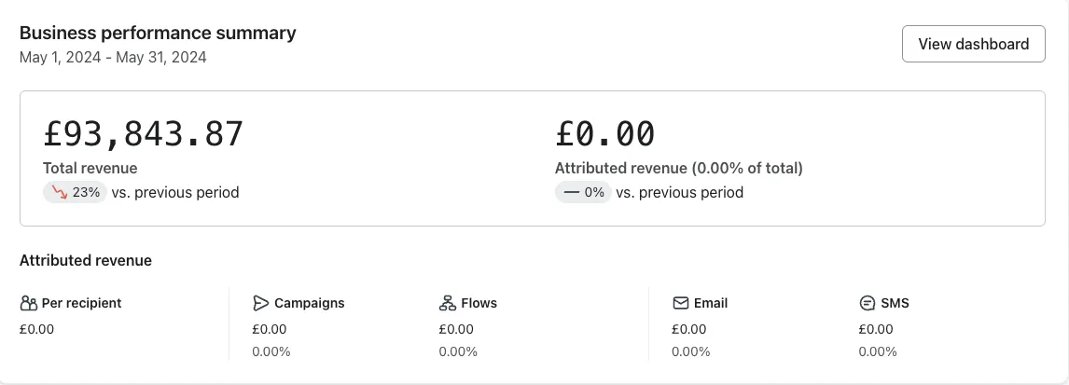The height and width of the screenshot is (385, 1069).
Task: Open the View dashboard button
Action: pos(973,44)
